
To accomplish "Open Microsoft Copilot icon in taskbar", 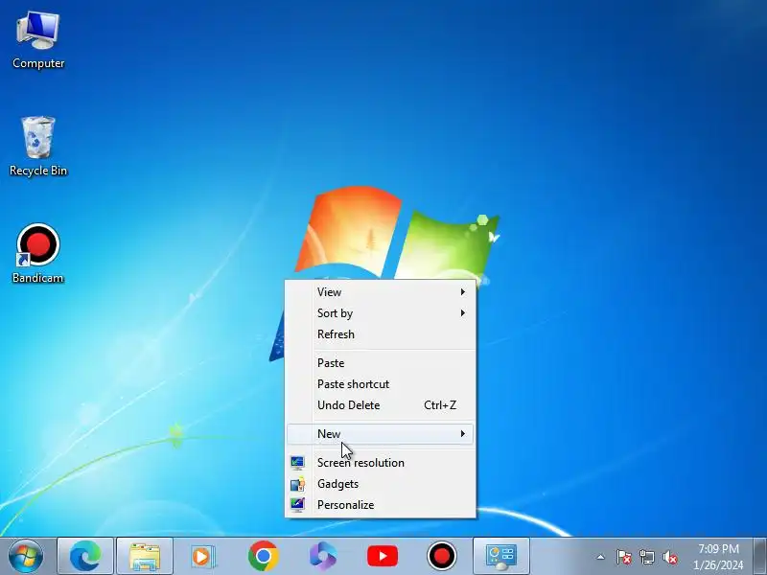I will coord(323,556).
